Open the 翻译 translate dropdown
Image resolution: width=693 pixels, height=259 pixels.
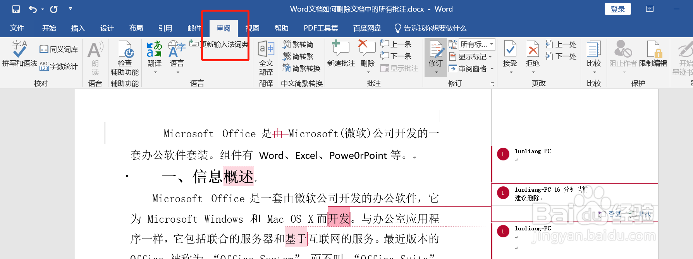click(155, 58)
